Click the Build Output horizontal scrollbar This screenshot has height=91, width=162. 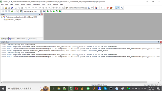tap(80, 82)
